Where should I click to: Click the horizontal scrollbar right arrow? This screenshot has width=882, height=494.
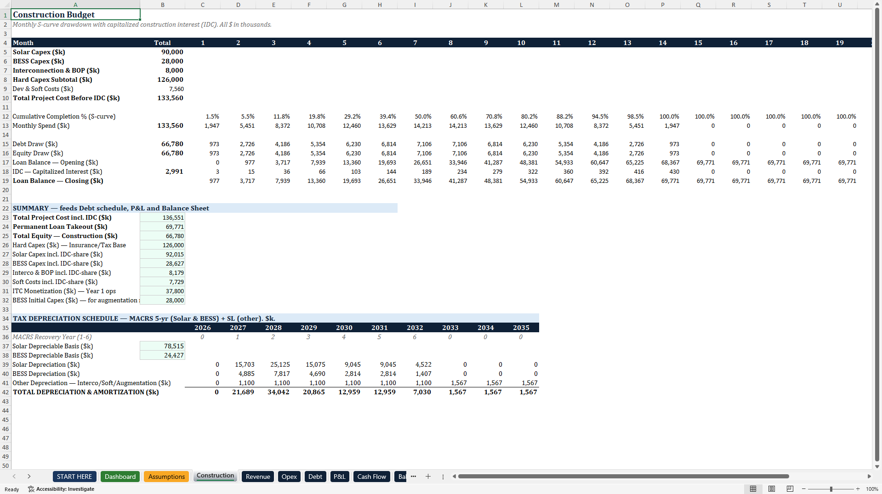click(x=869, y=477)
